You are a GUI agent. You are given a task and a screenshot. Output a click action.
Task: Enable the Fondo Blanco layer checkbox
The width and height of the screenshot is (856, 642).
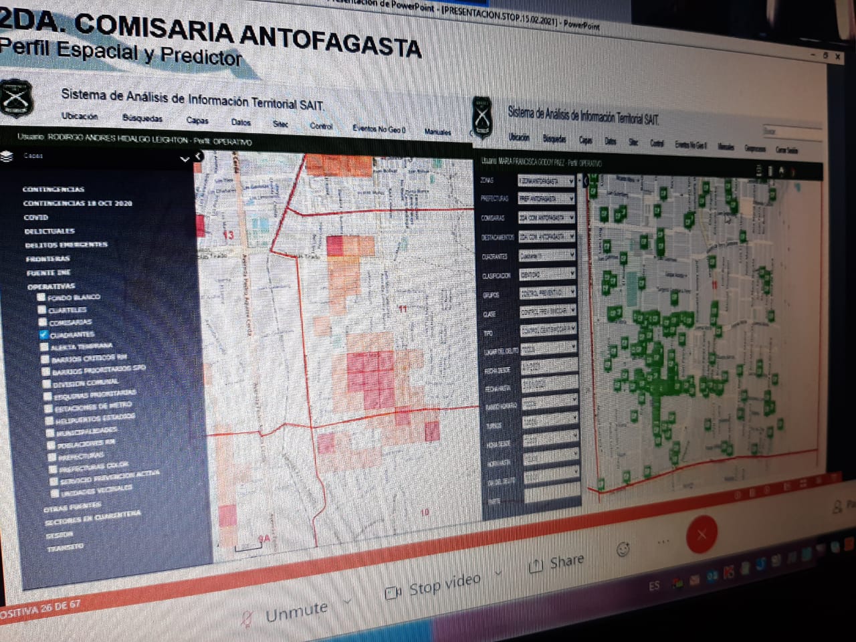(x=41, y=297)
